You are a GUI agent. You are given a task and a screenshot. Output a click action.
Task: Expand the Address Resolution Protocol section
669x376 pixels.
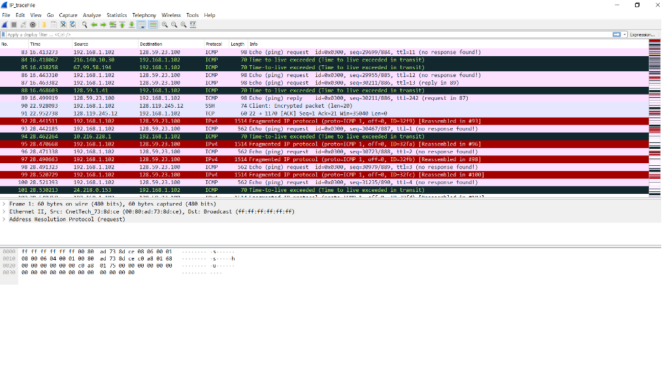[x=4, y=220]
